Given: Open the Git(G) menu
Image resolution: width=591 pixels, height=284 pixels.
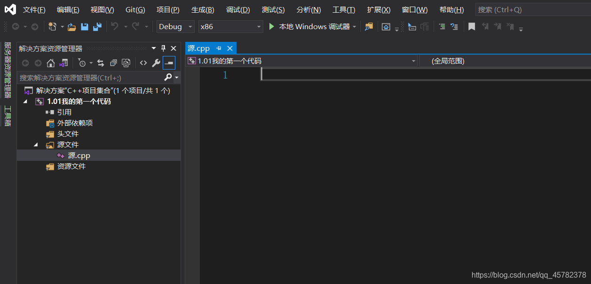Looking at the screenshot, I should tap(135, 10).
